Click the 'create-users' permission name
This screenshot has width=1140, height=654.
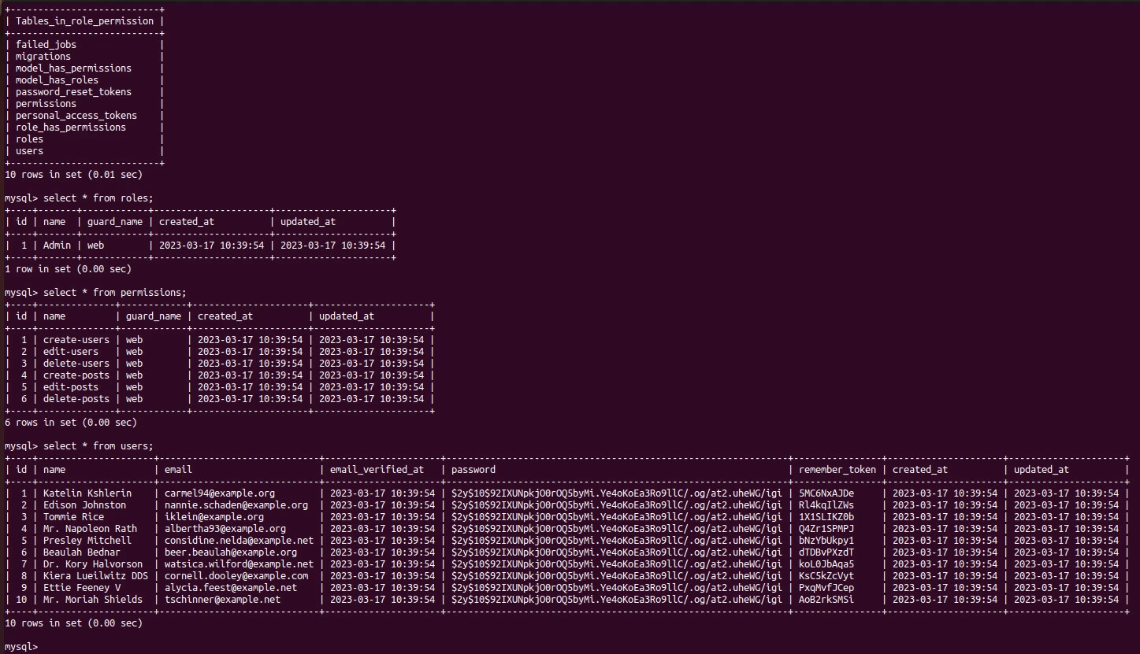(x=76, y=340)
